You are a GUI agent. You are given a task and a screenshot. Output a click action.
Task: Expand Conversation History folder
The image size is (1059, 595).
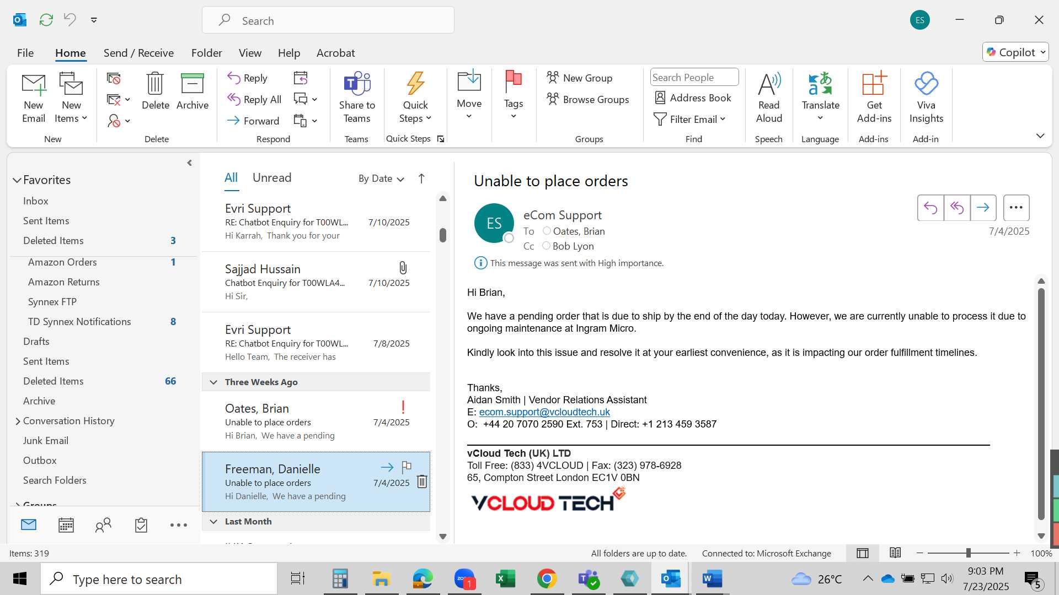point(18,421)
